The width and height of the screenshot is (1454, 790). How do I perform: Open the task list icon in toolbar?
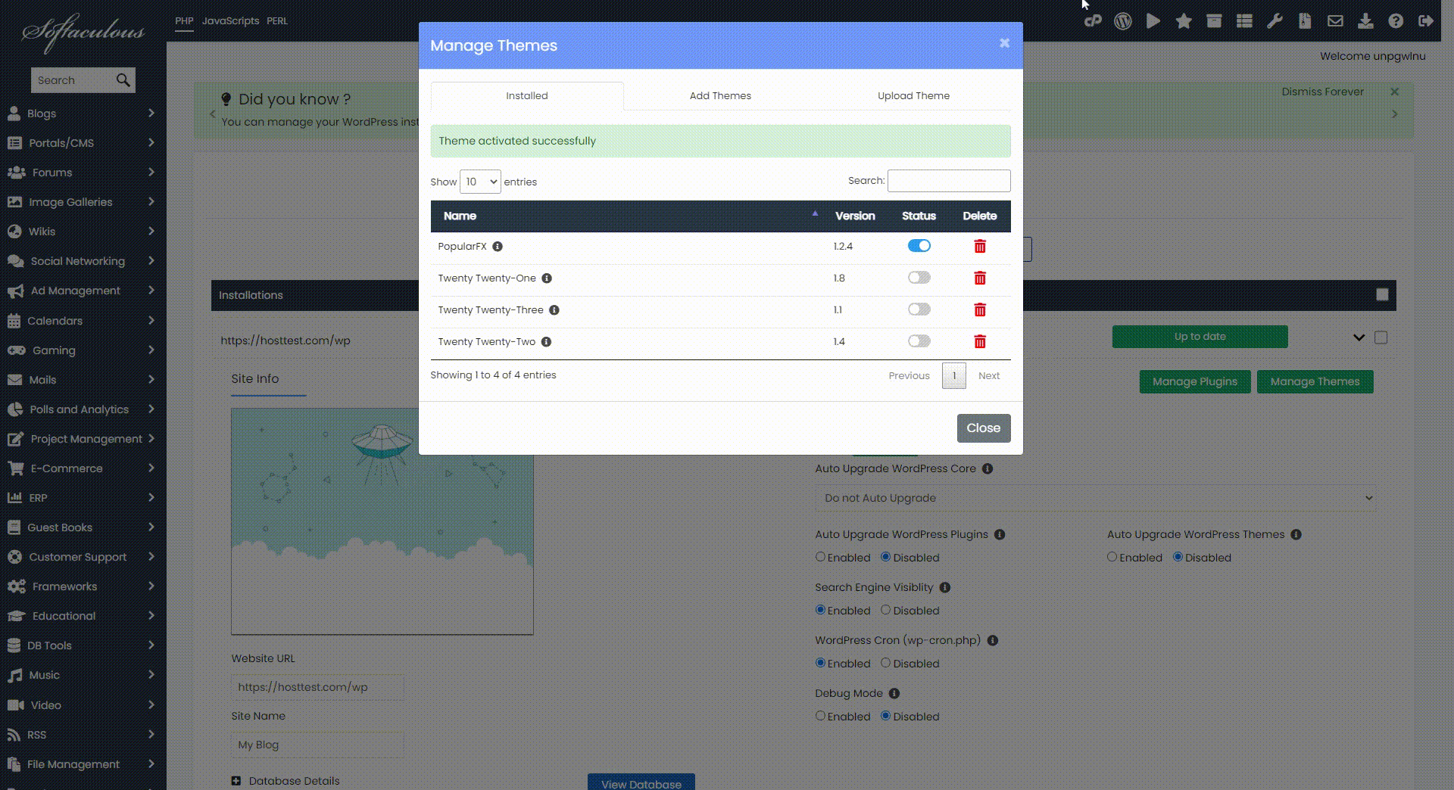(x=1244, y=21)
